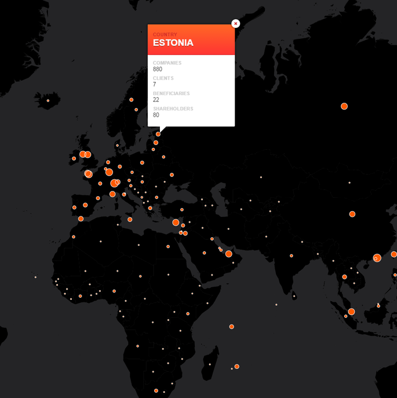
Task: Select the Belarus marker
Action: click(x=163, y=157)
